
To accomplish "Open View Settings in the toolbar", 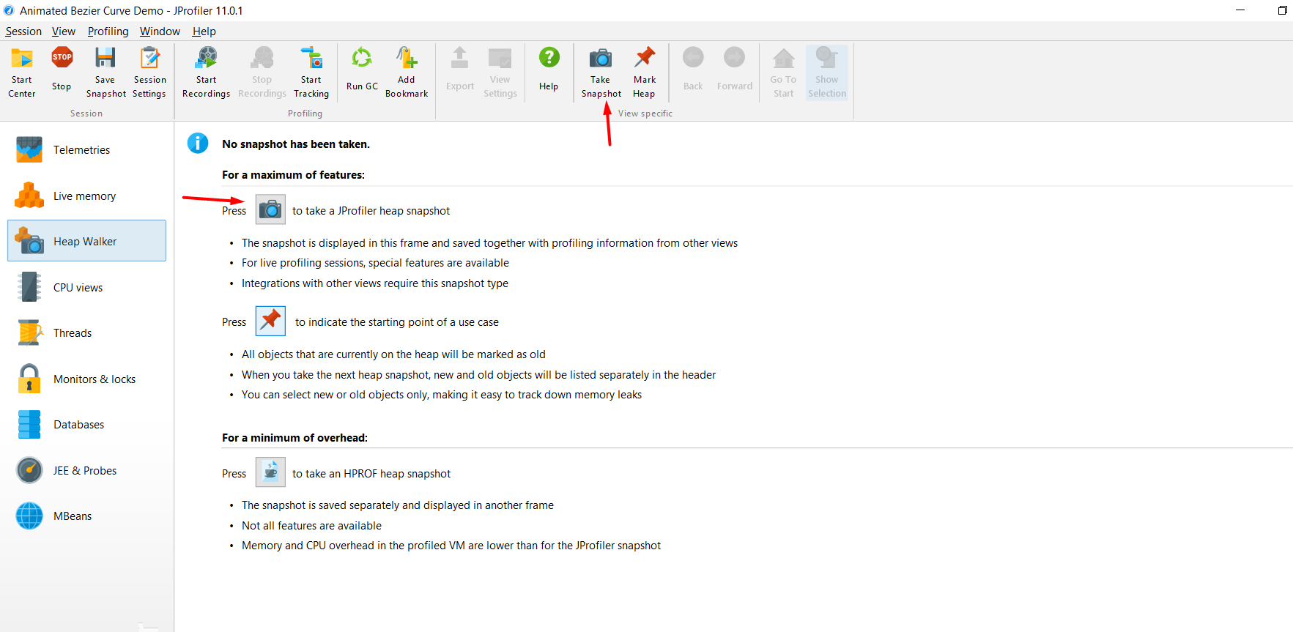I will [x=500, y=73].
